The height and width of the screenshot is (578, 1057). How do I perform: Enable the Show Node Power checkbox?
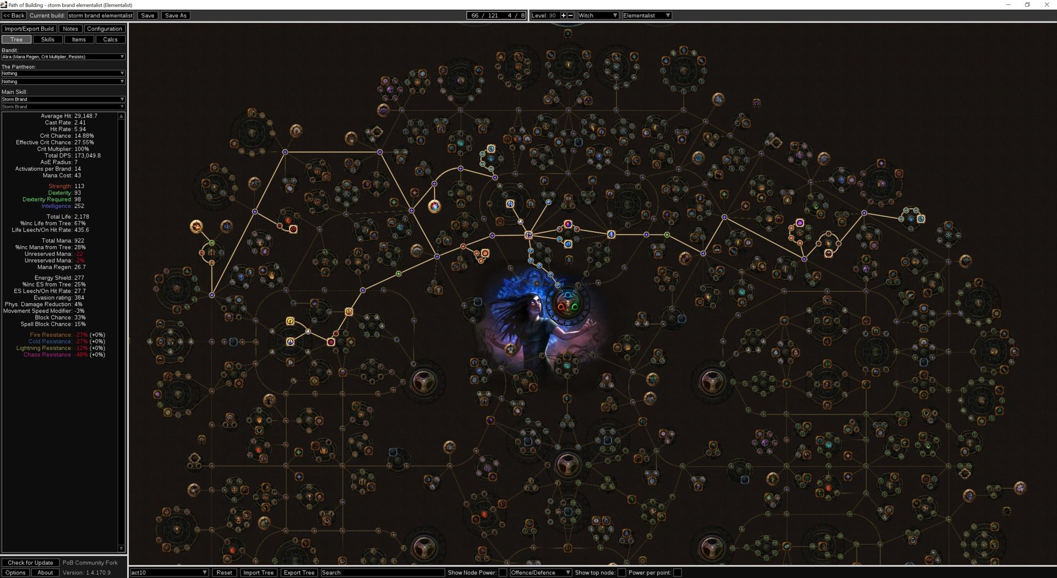503,572
